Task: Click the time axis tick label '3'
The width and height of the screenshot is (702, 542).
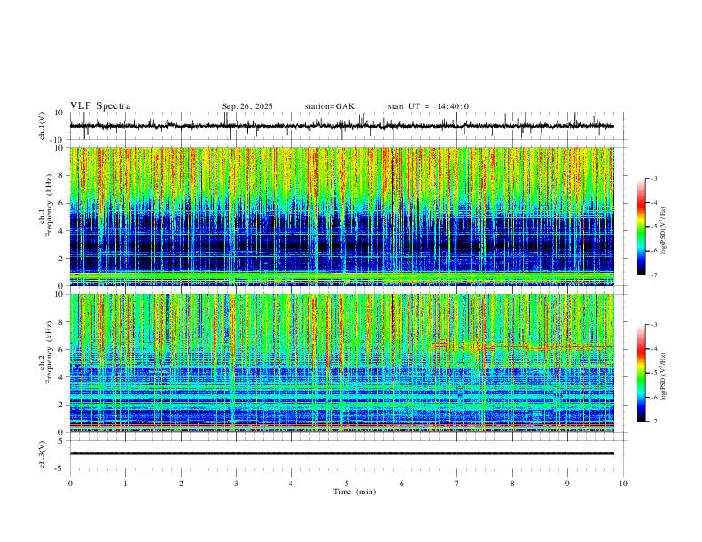Action: (x=236, y=484)
